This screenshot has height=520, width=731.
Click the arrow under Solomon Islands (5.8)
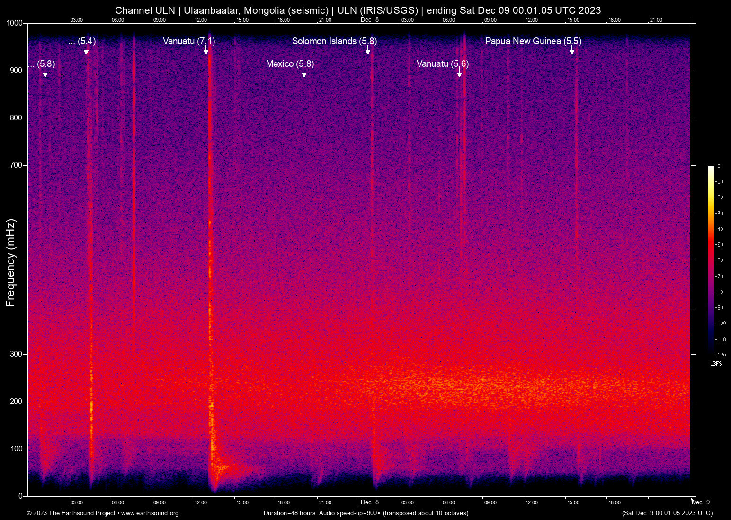point(368,51)
